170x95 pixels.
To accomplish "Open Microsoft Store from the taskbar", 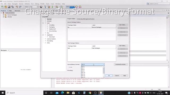I will click(73, 93).
